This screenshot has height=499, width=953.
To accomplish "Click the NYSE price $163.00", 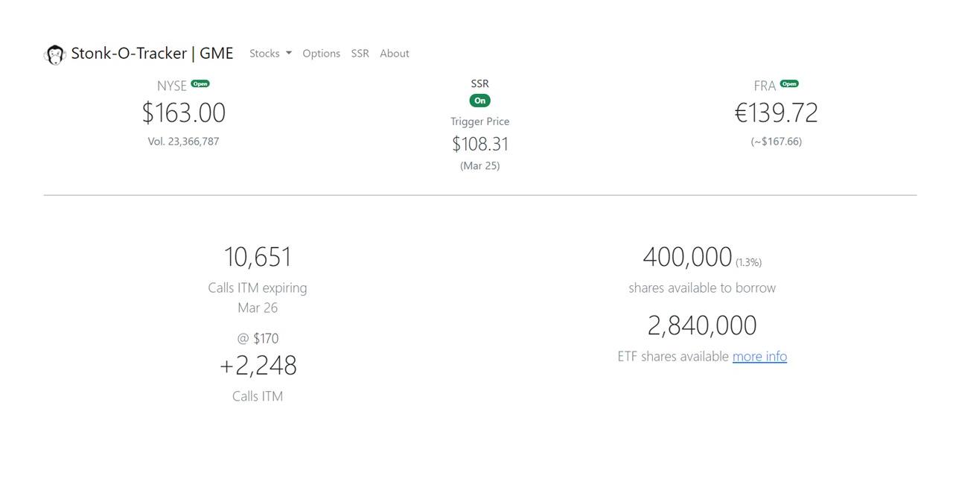I will pos(183,113).
